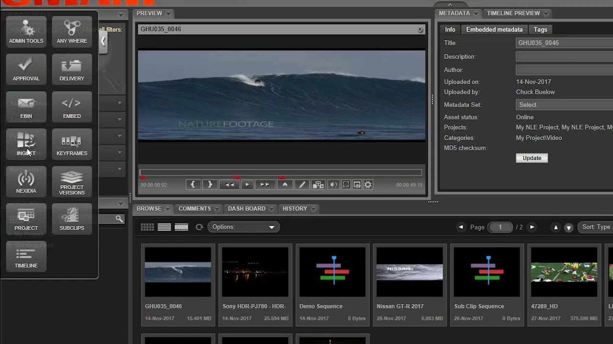Open the Any Where module
The width and height of the screenshot is (613, 344).
click(72, 32)
